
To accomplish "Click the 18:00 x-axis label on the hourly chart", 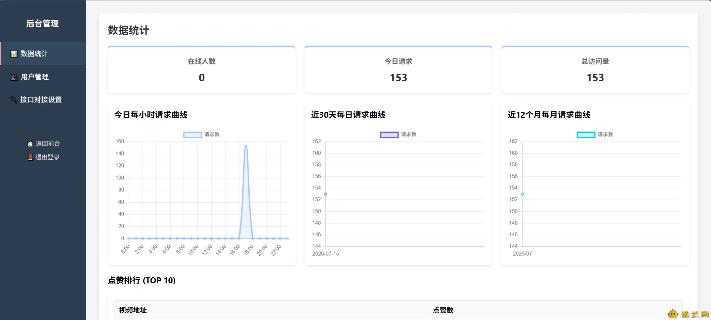I will point(249,250).
